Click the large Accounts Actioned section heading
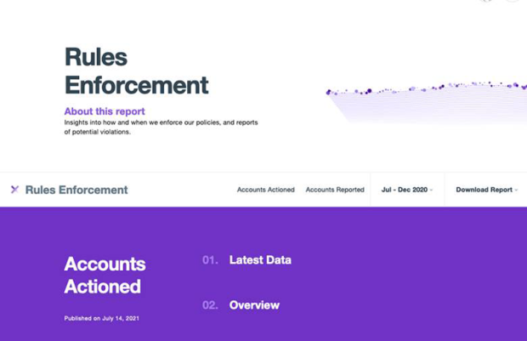Viewport: 527px width, 341px height. point(105,275)
